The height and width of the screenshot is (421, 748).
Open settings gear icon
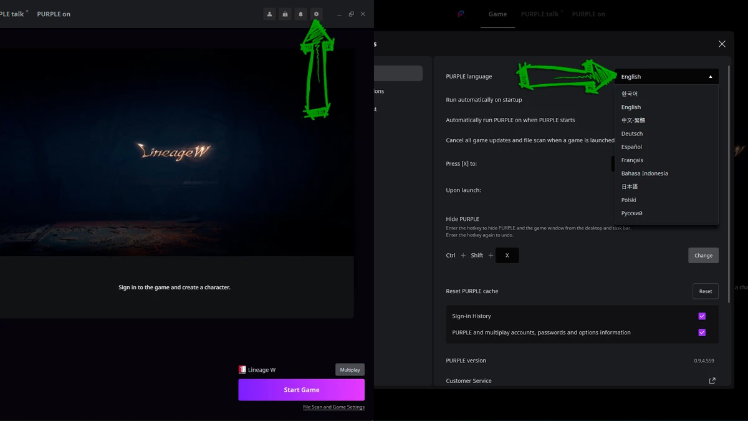coord(316,14)
